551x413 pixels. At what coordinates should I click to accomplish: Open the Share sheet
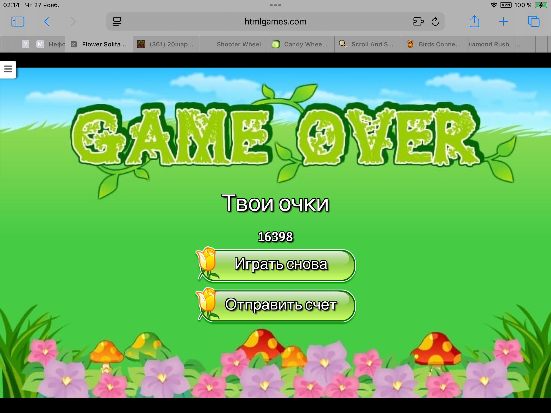pyautogui.click(x=474, y=22)
